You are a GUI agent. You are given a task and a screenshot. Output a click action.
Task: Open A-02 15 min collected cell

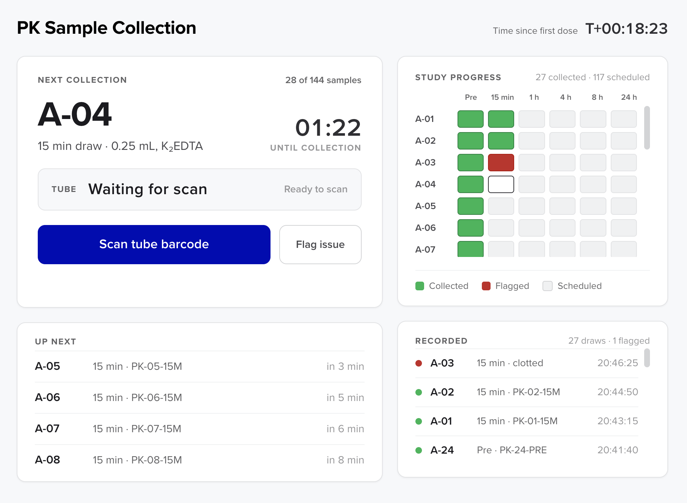(501, 141)
